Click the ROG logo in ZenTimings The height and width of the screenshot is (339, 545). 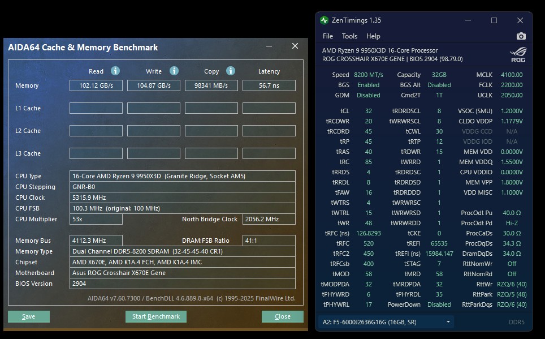coord(518,55)
